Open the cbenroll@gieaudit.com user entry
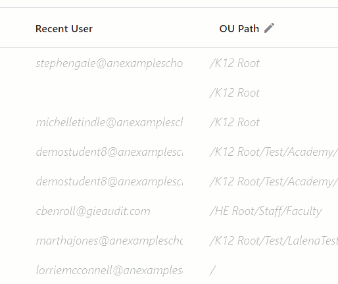Image resolution: width=338 pixels, height=284 pixels. pyautogui.click(x=93, y=211)
